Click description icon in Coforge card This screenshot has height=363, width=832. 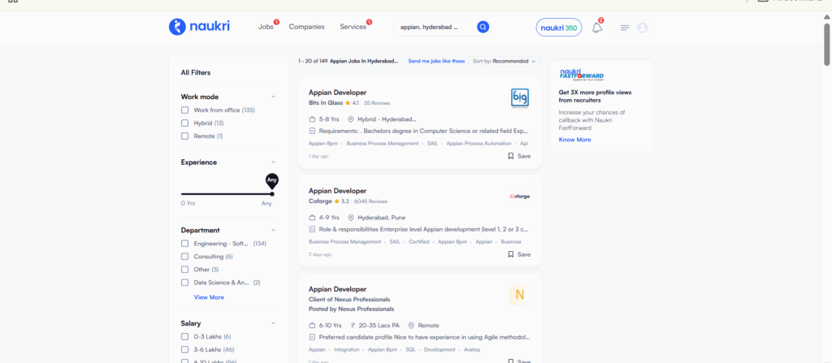313,229
